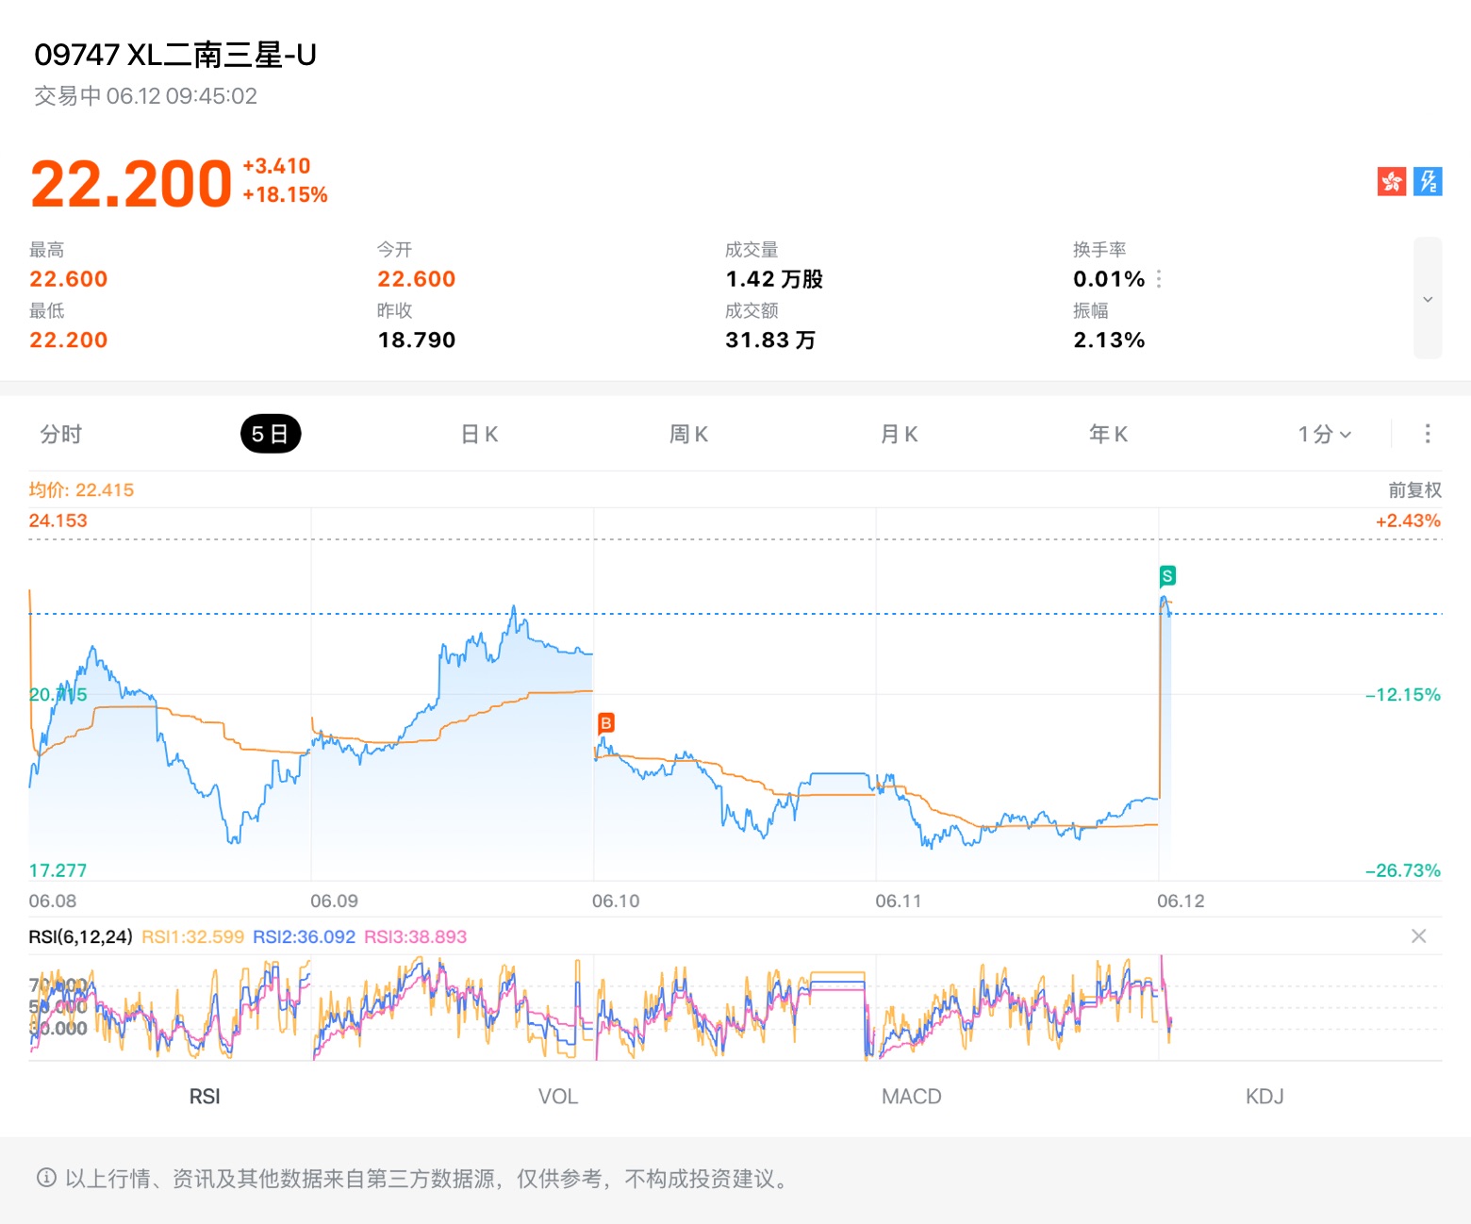Click the RSI1:32.599 value
The width and height of the screenshot is (1471, 1224).
click(x=192, y=936)
